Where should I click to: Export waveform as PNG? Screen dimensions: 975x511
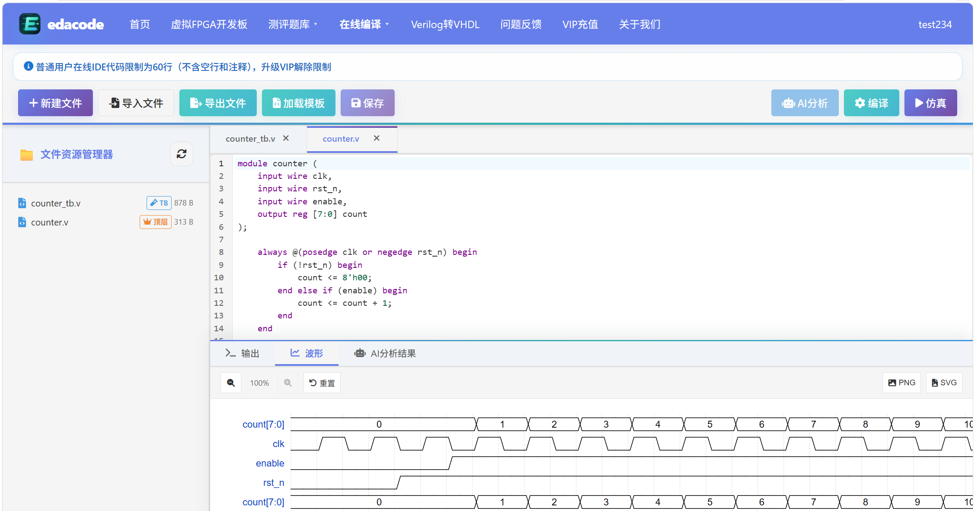(901, 383)
